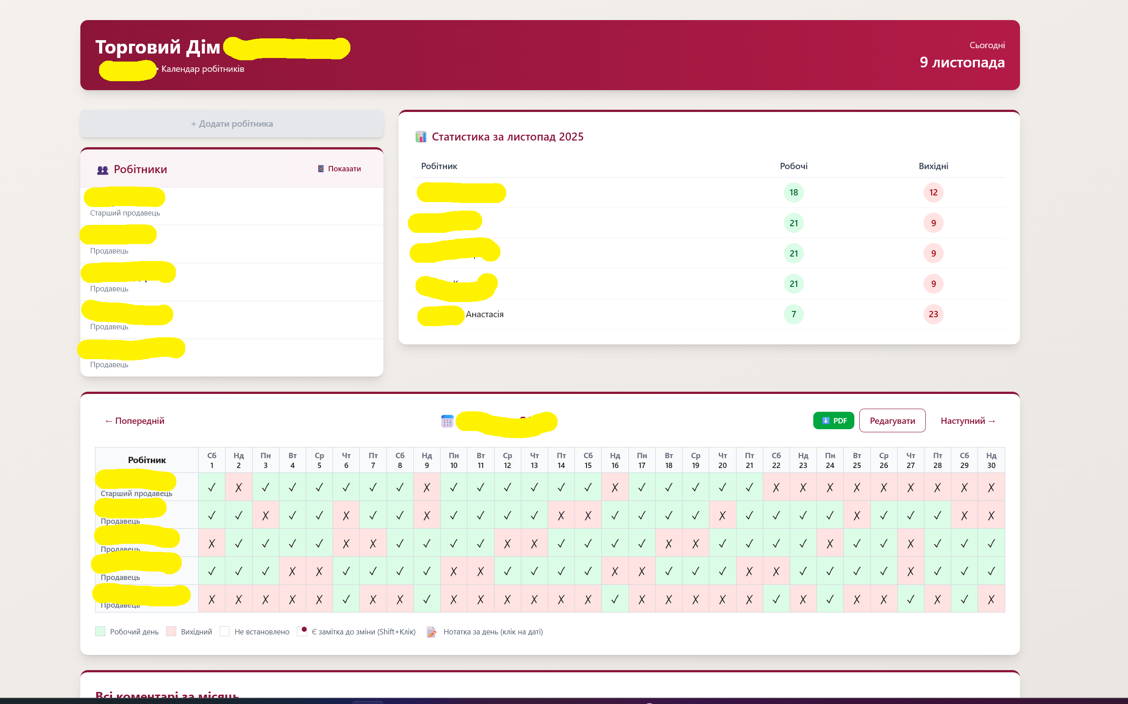Click the red-dot legend box for Є замітка до зміни
This screenshot has width=1128, height=704.
[302, 631]
